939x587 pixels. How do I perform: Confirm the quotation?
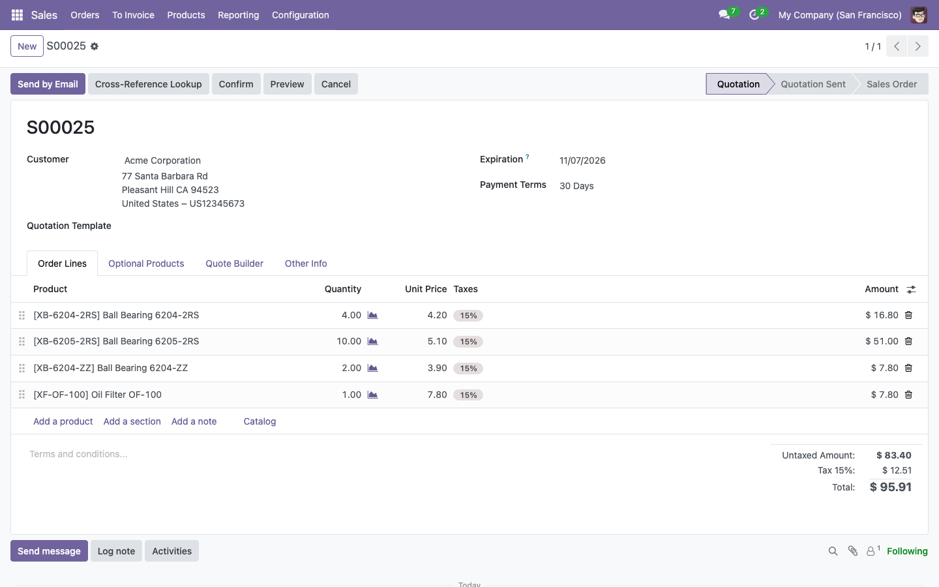(x=236, y=84)
